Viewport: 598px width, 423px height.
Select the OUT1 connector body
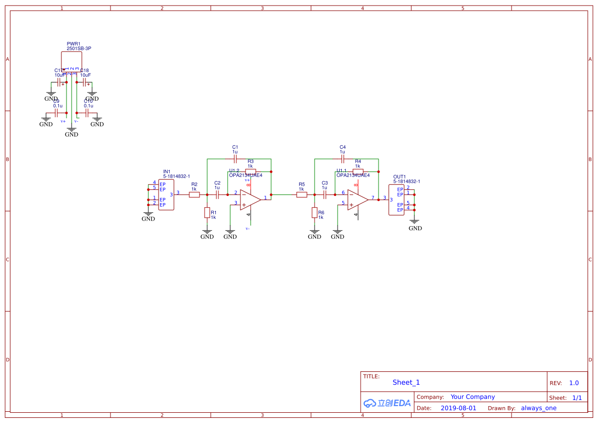click(396, 200)
